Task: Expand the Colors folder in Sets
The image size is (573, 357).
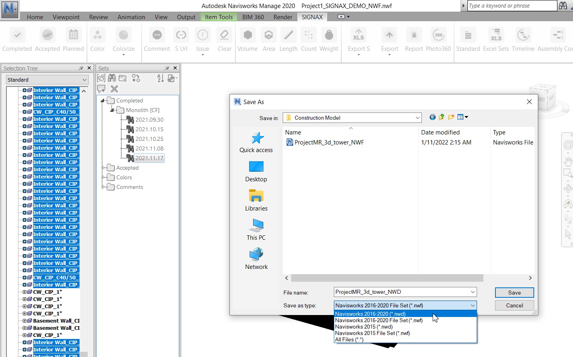Action: (103, 177)
